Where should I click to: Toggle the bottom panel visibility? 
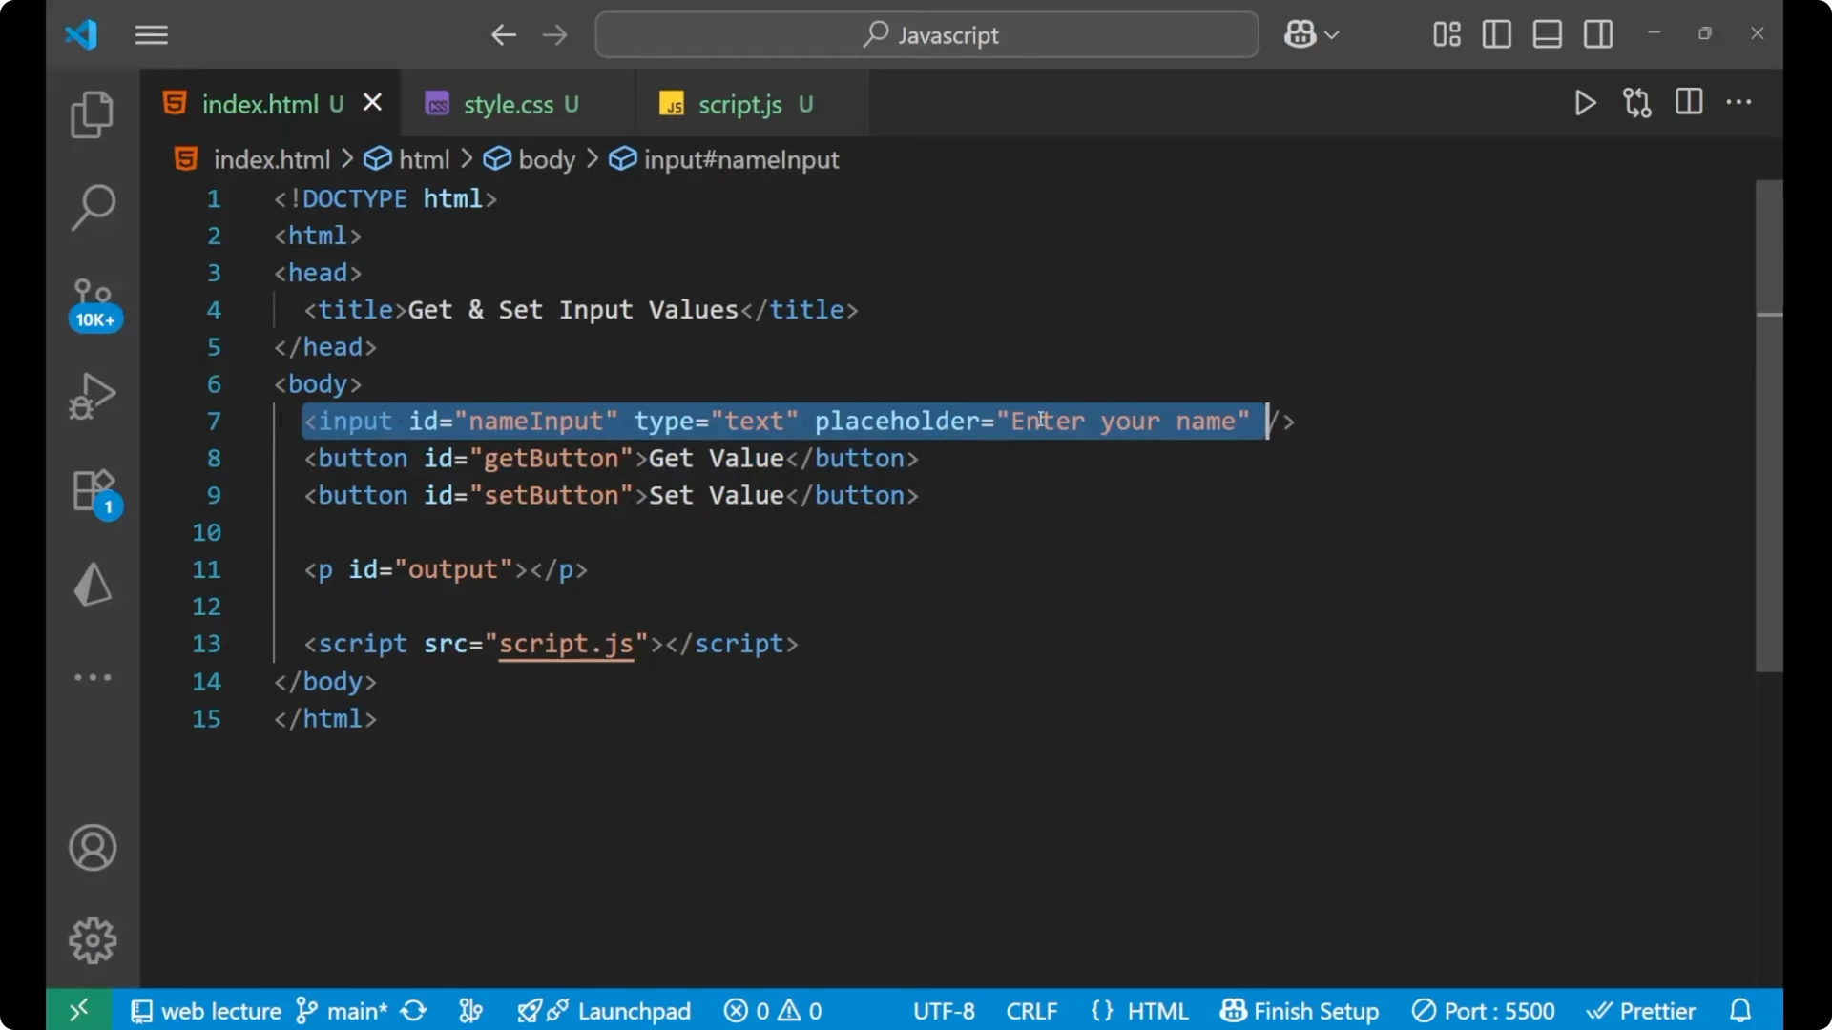(1547, 34)
